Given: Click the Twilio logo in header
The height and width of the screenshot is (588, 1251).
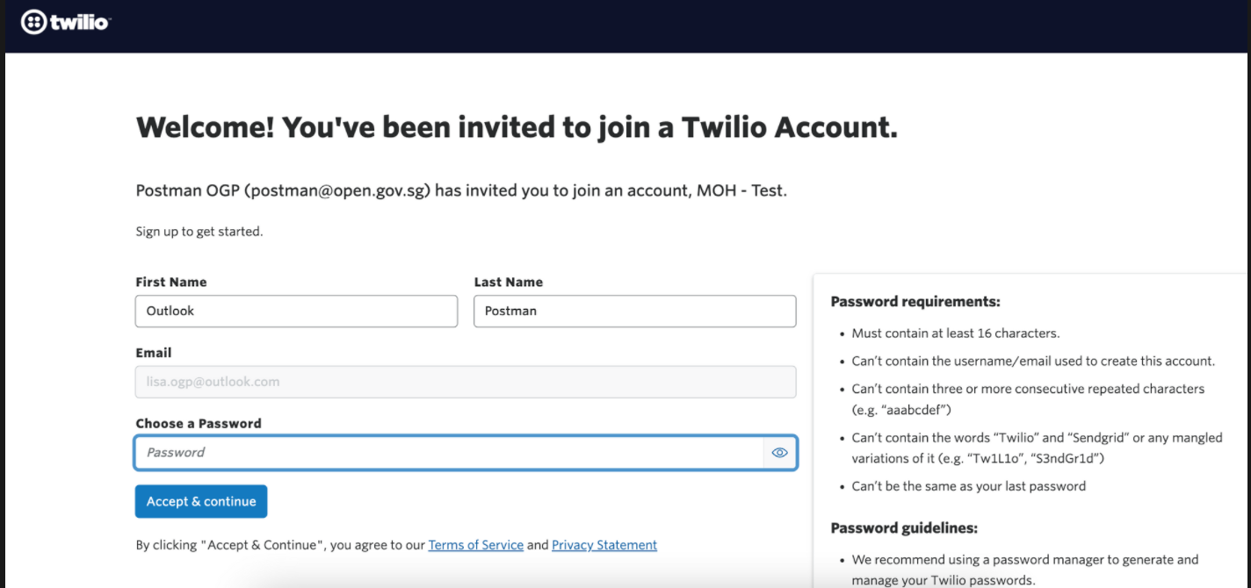Looking at the screenshot, I should (x=65, y=23).
